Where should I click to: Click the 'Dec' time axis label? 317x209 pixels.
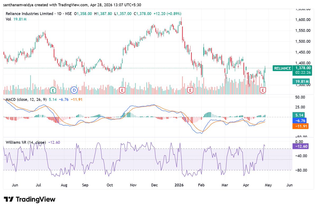155,185
